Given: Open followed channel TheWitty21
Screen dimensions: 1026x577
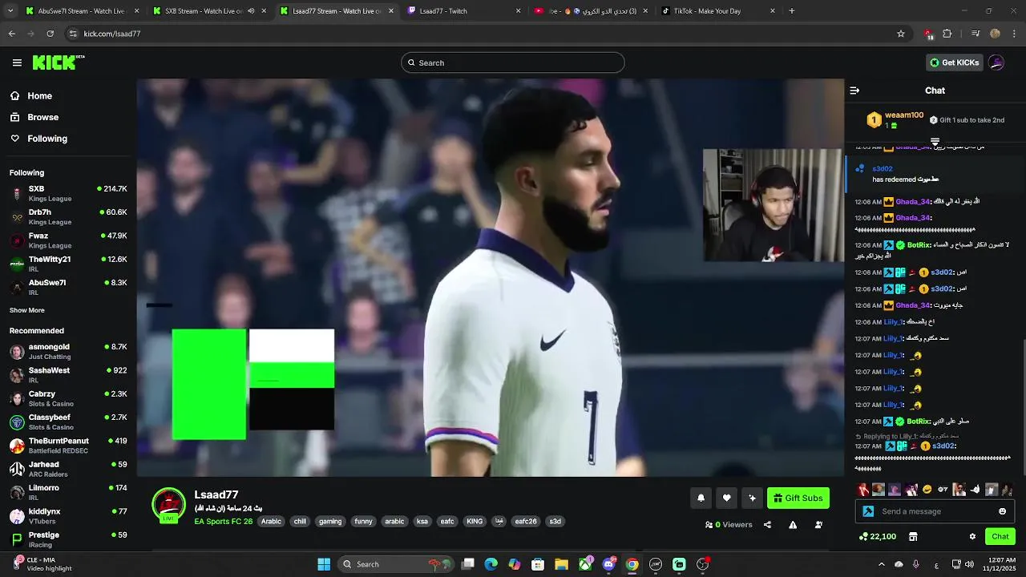Looking at the screenshot, I should click(x=68, y=264).
